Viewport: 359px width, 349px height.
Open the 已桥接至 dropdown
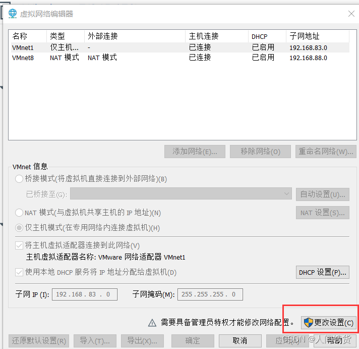181,194
